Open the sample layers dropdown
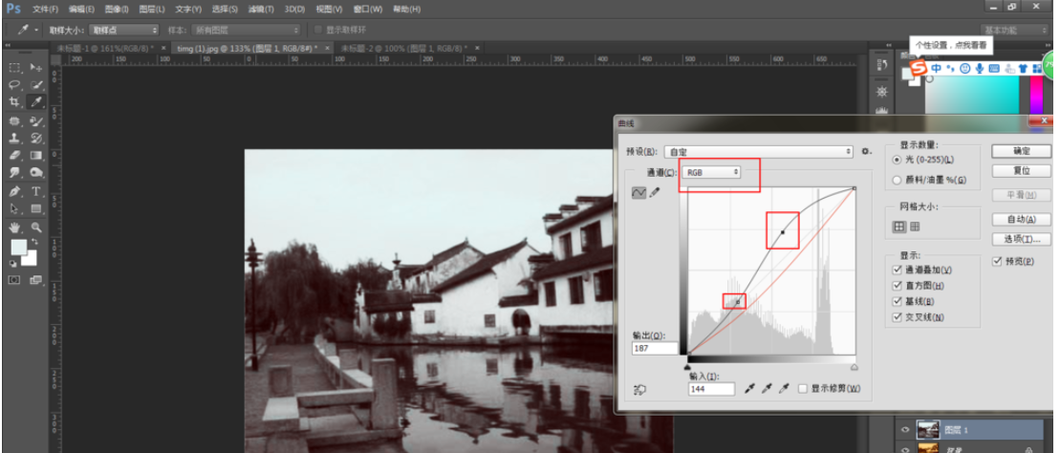Screen dimensions: 1060x453 [x=246, y=30]
